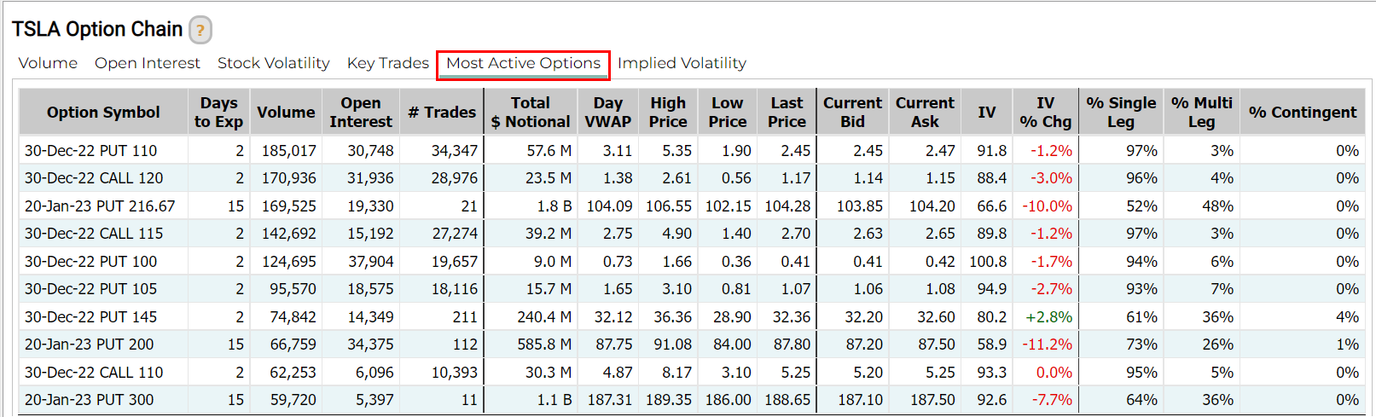Open the Open Interest tab
1376x417 pixels.
coord(148,63)
